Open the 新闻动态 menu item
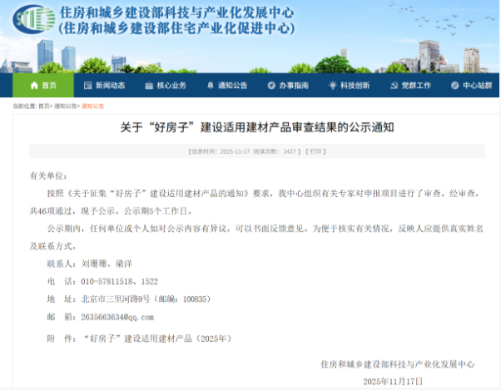 coord(110,86)
